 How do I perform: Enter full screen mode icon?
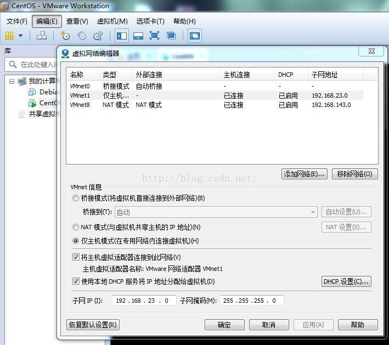(154, 36)
